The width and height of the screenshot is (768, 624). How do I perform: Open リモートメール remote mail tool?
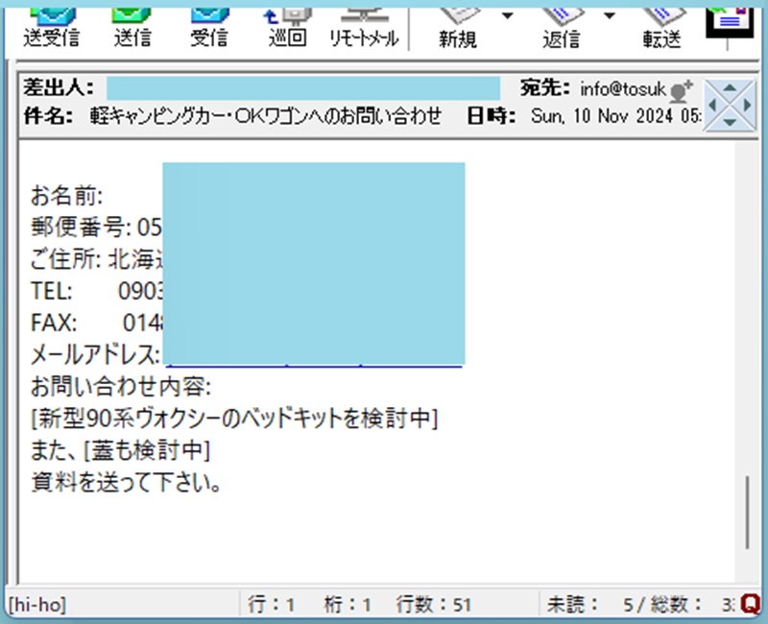click(364, 25)
